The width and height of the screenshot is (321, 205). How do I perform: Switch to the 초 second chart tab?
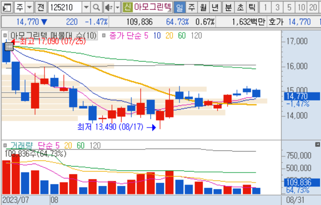click(x=240, y=7)
